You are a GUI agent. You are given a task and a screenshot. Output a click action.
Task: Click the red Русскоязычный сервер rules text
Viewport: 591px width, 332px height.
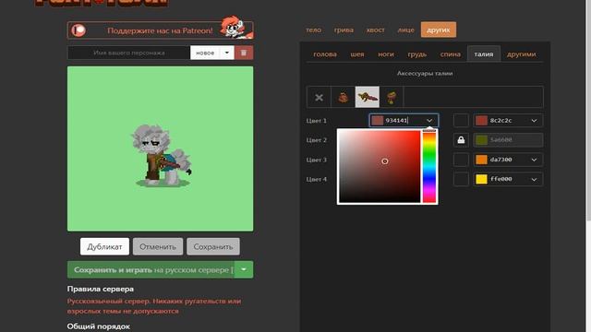pyautogui.click(x=154, y=306)
